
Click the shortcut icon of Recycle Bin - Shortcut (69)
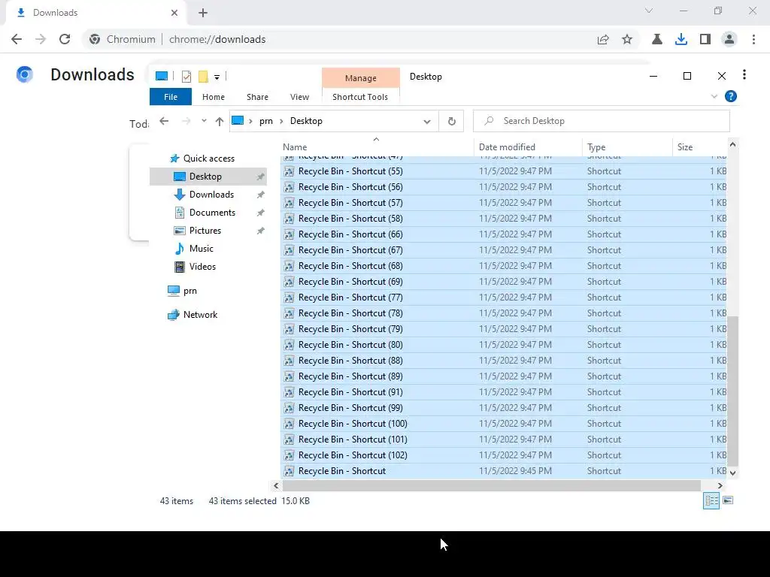290,282
